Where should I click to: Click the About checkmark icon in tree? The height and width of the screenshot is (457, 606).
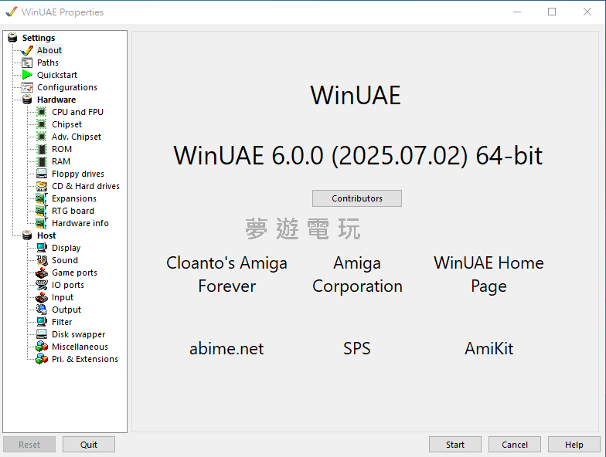tap(27, 51)
